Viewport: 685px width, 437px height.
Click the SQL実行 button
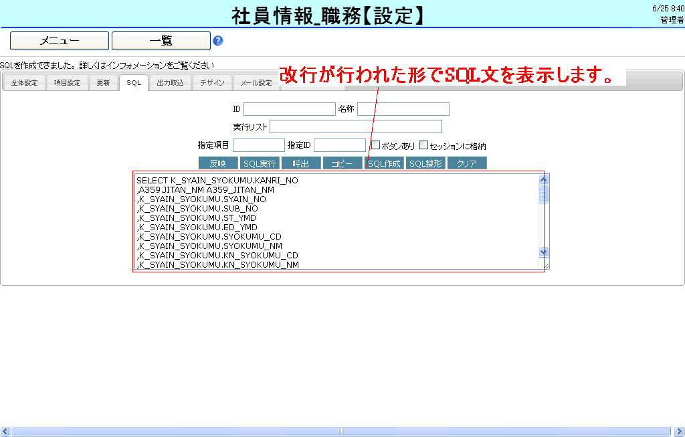tap(260, 163)
